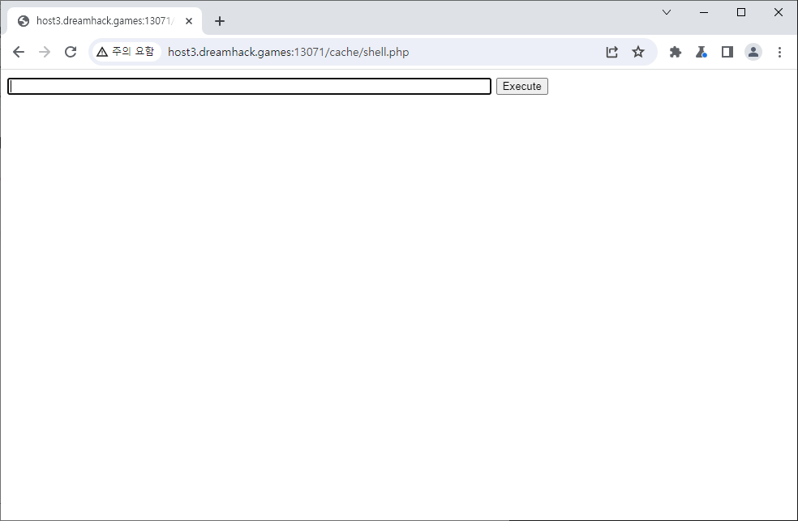Open the Chrome Labs flask icon
The height and width of the screenshot is (521, 798).
coord(701,52)
